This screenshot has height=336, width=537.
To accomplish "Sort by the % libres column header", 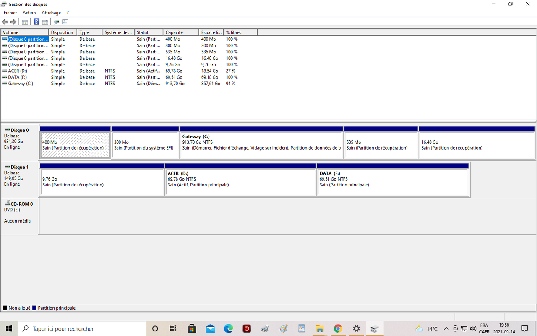I will pyautogui.click(x=240, y=32).
